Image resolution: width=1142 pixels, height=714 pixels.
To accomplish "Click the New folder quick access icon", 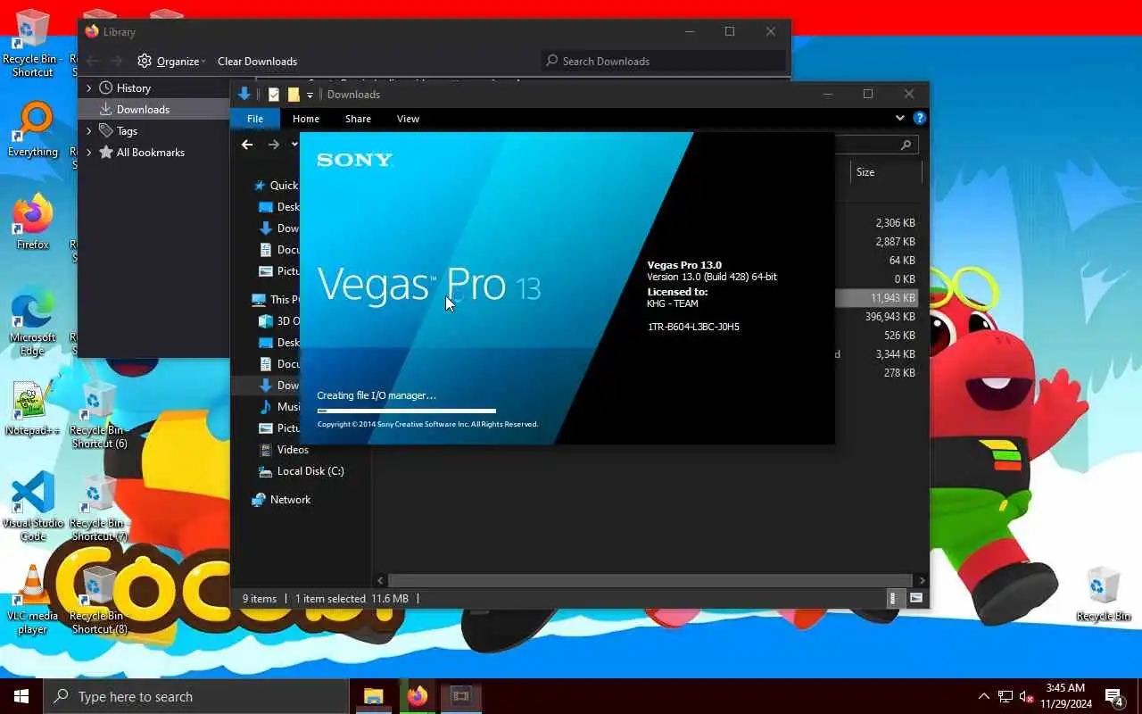I will click(294, 95).
